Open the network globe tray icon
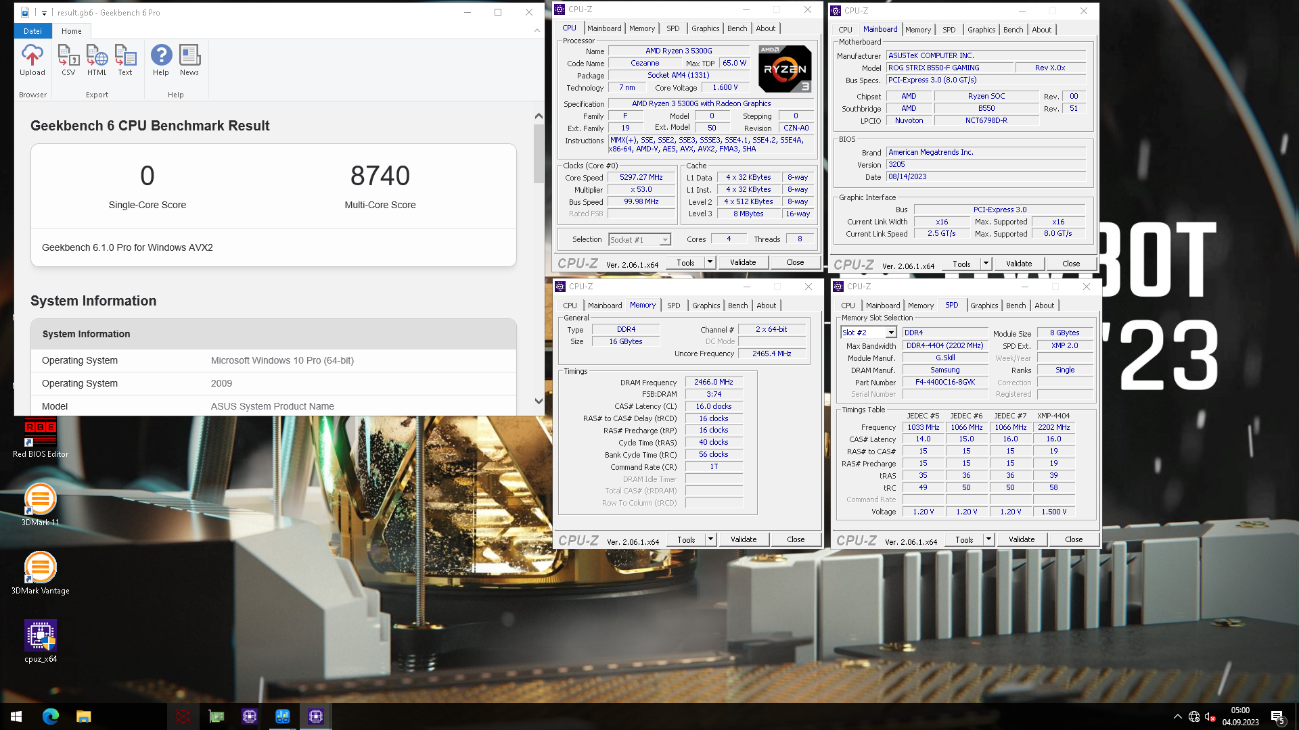 1194,716
